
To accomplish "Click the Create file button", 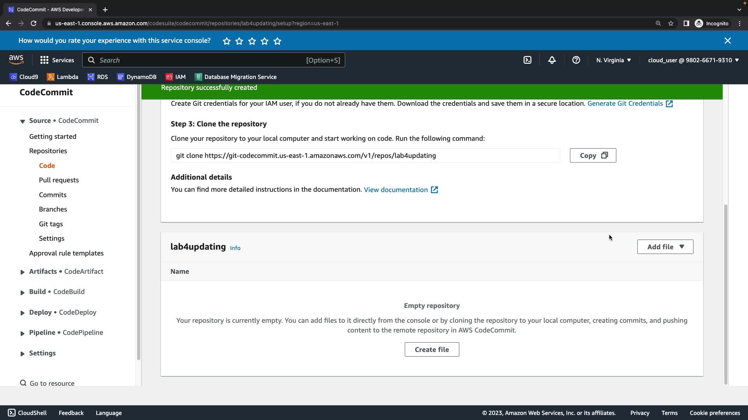I will (432, 349).
